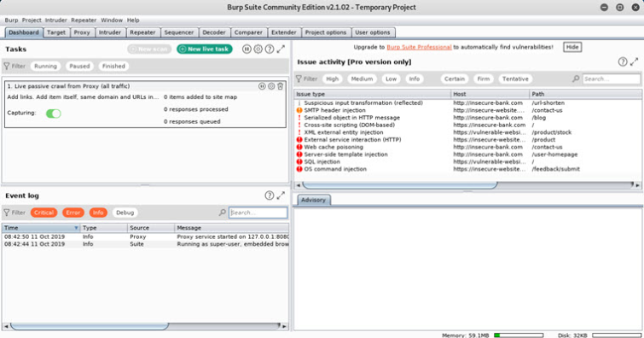Switch to the Target tab

tap(56, 32)
